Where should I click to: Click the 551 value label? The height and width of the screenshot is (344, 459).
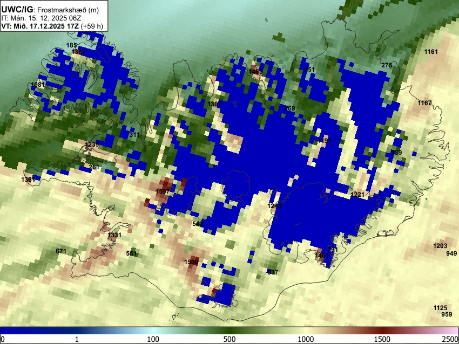click(131, 253)
